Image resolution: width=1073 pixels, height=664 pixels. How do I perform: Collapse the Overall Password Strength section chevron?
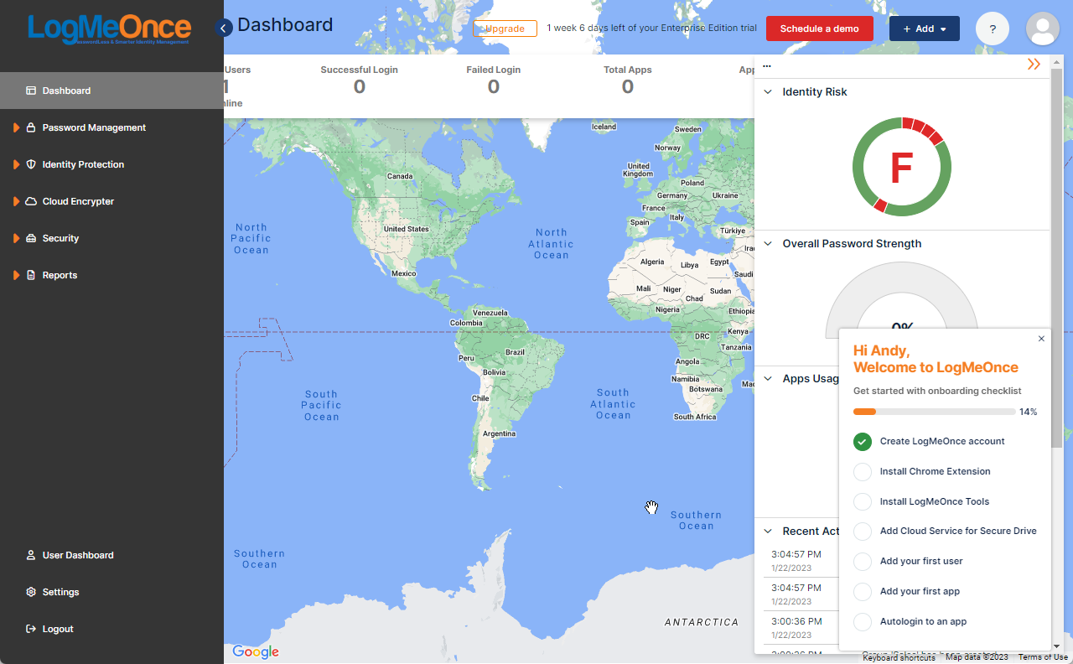pos(767,244)
